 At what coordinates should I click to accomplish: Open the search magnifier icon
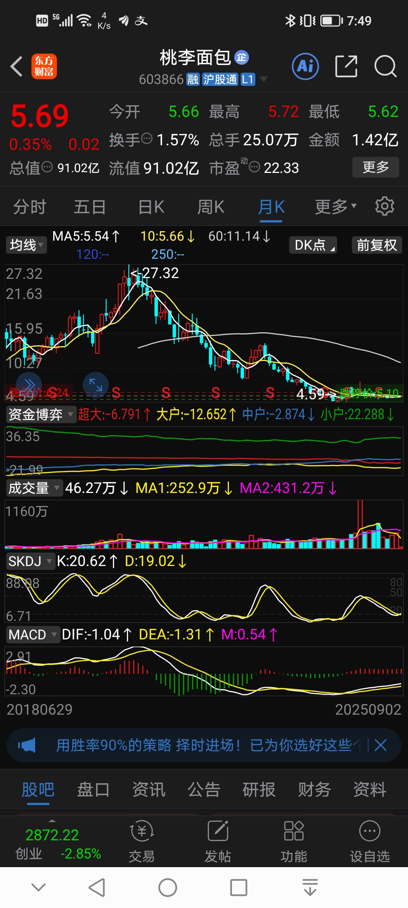(385, 66)
